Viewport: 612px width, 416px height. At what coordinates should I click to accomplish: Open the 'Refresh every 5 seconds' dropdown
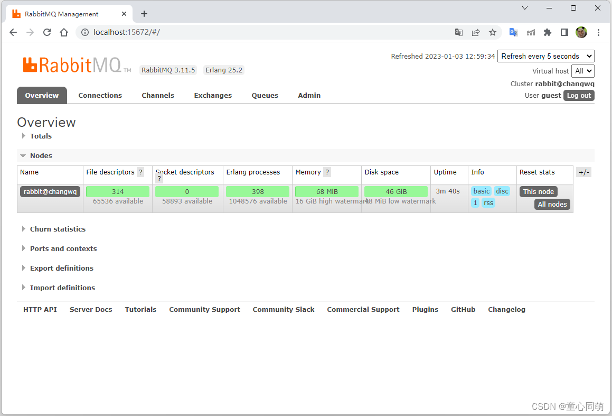[x=545, y=56]
